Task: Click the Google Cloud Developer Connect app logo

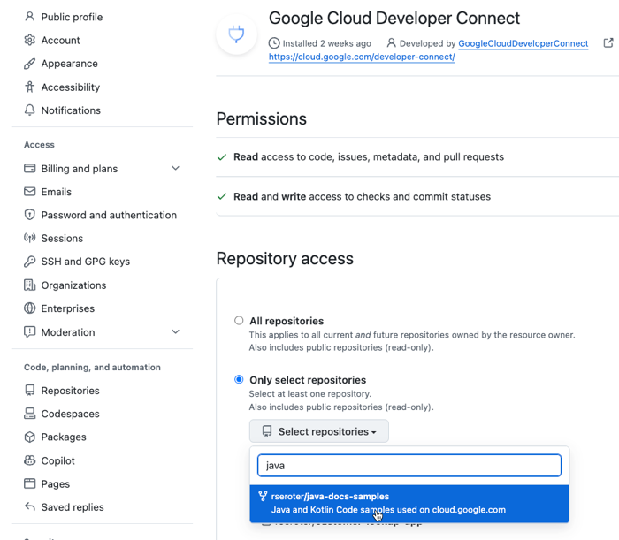Action: (236, 34)
